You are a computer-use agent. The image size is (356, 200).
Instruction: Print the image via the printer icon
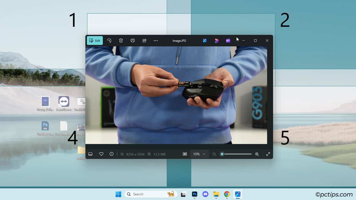tap(133, 41)
